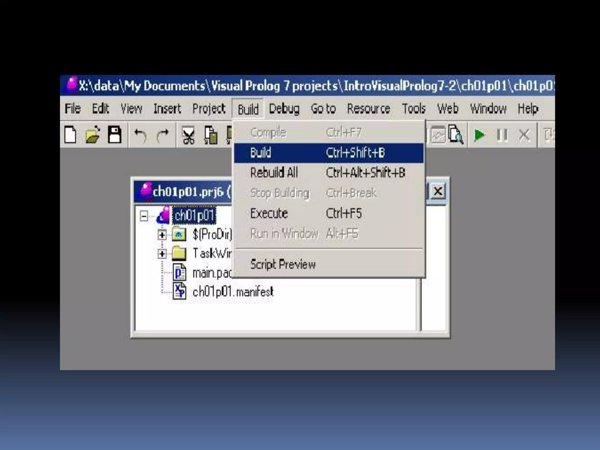Click the Cut scissors icon
This screenshot has width=600, height=450.
point(188,136)
